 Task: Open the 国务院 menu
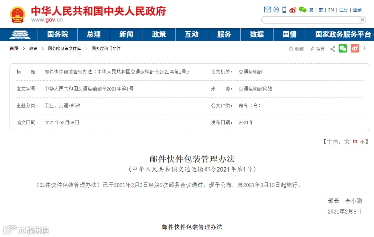57,35
